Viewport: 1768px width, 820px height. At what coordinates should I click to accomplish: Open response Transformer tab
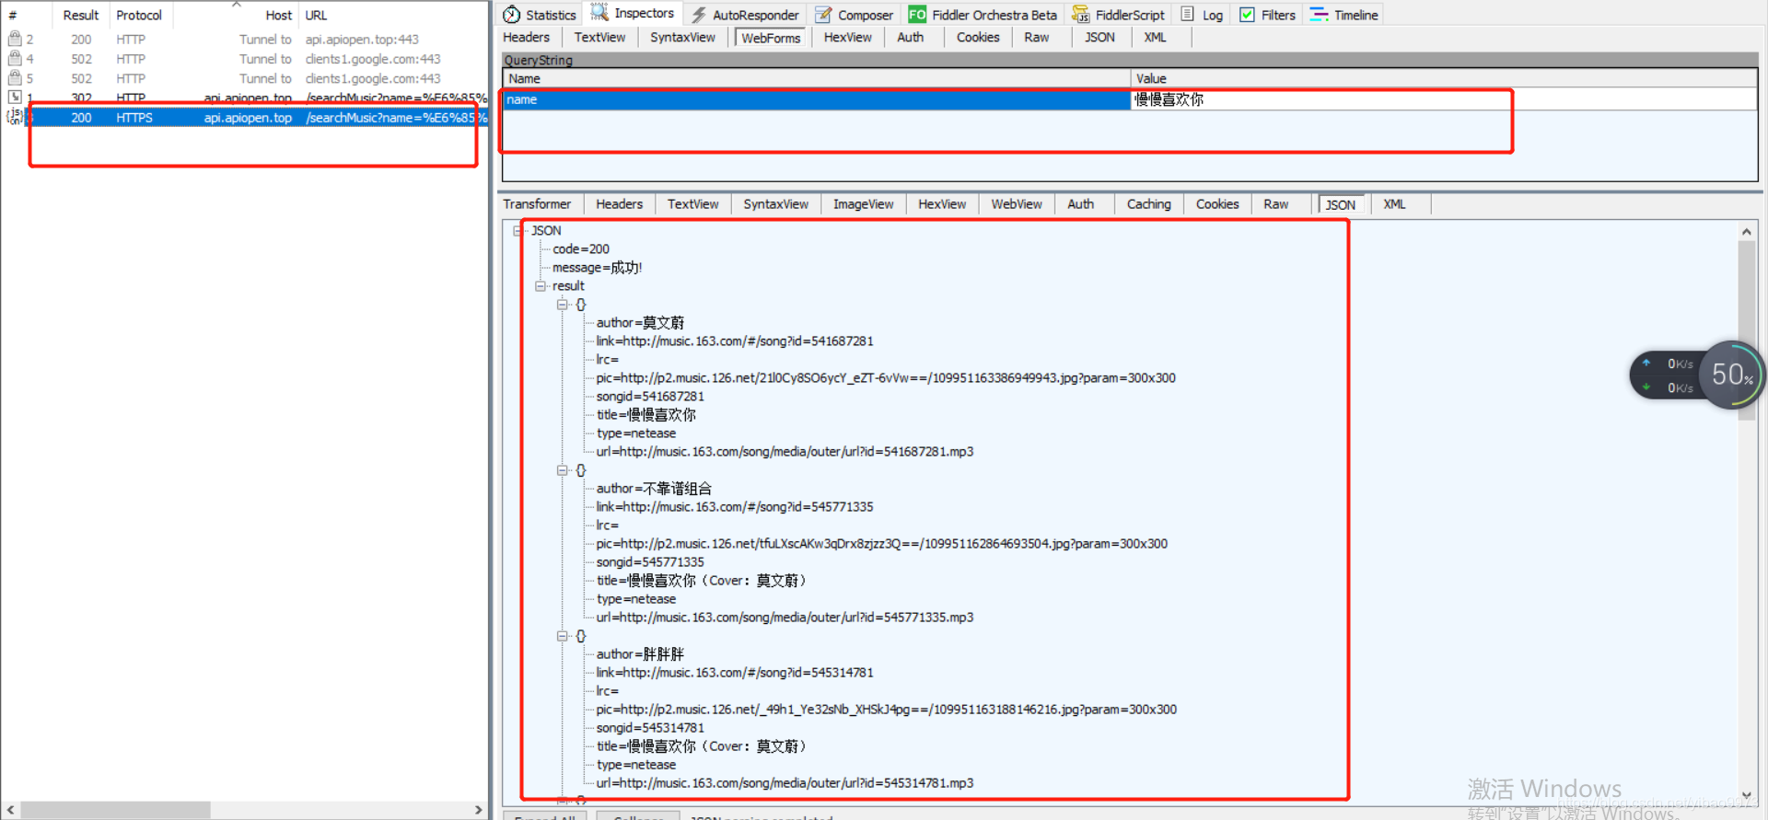click(537, 204)
